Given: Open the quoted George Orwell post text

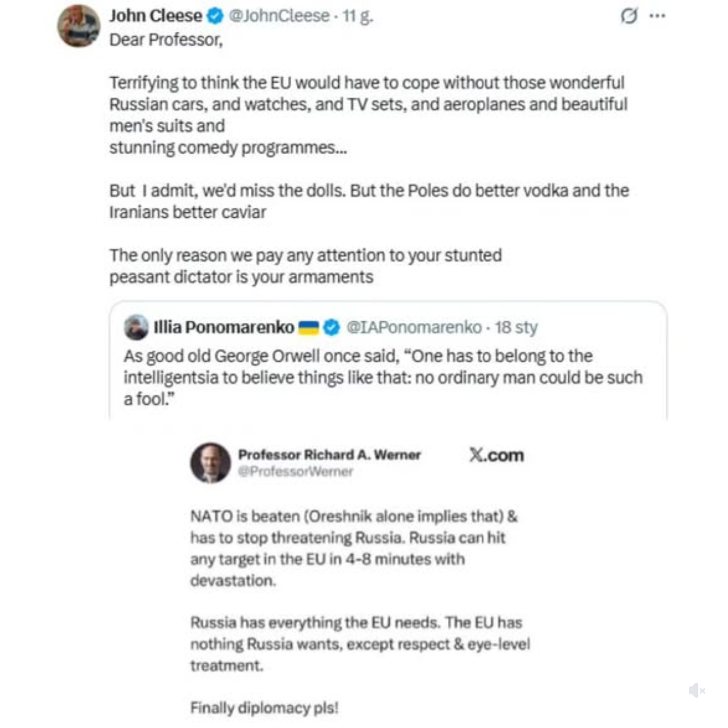Looking at the screenshot, I should (382, 377).
